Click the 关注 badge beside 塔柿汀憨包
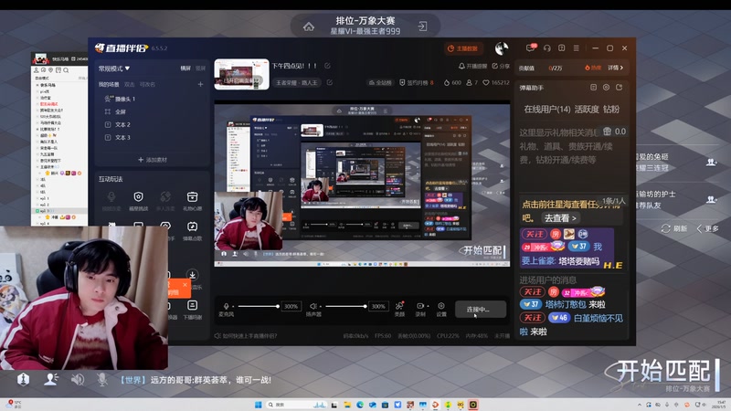 (533, 292)
